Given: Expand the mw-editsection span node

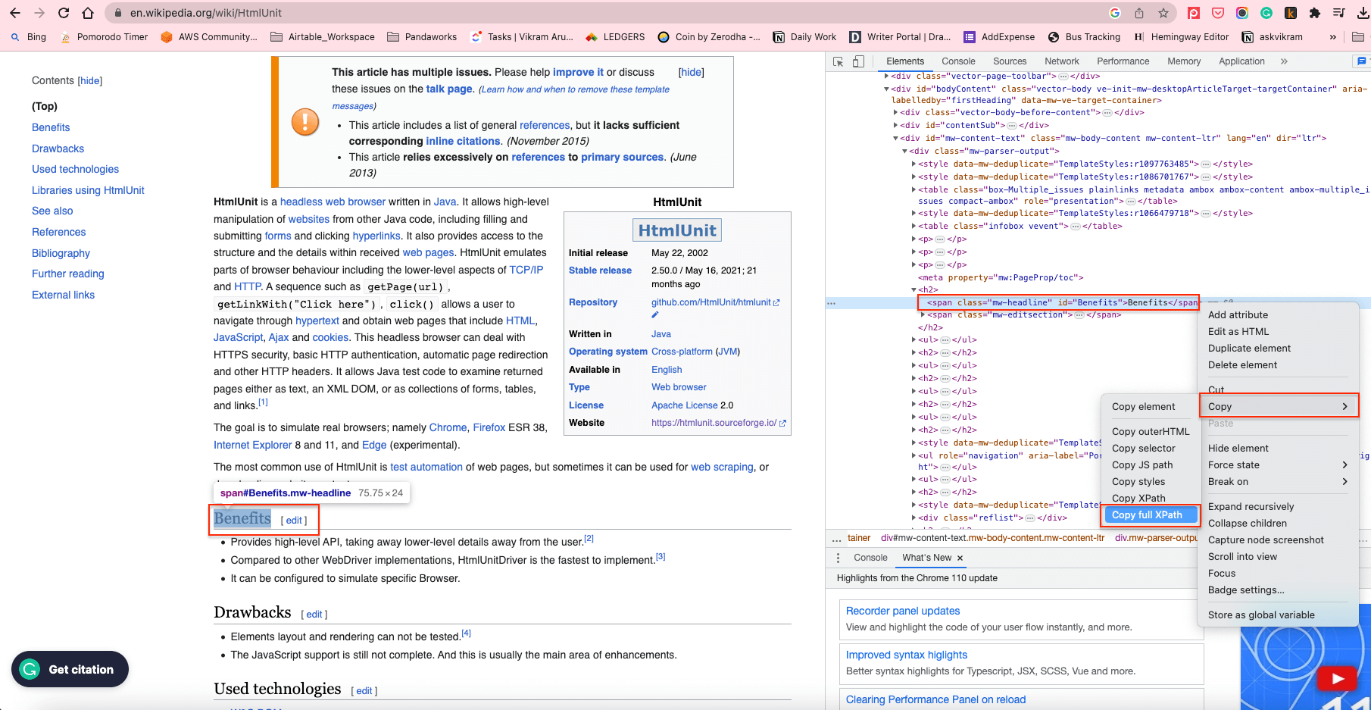Looking at the screenshot, I should point(923,314).
